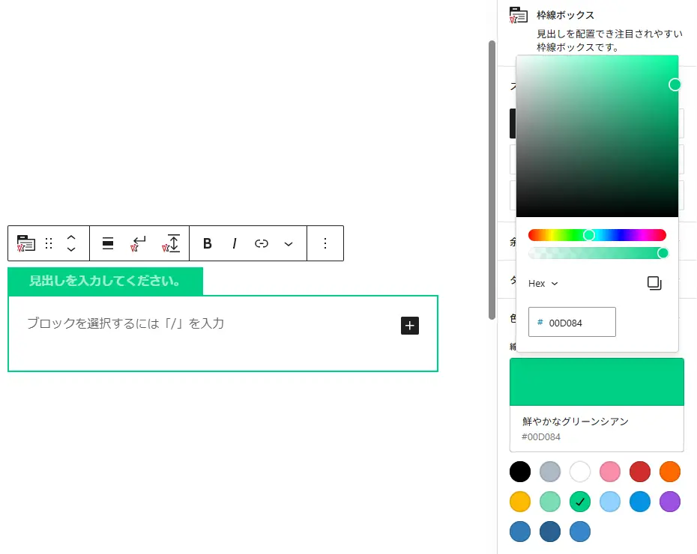Viewport: 697px width, 554px height.
Task: Open block options via the three-dot icon
Action: pyautogui.click(x=325, y=243)
